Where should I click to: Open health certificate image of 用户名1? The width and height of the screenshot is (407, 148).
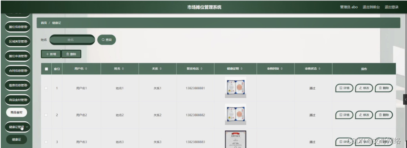(x=235, y=87)
